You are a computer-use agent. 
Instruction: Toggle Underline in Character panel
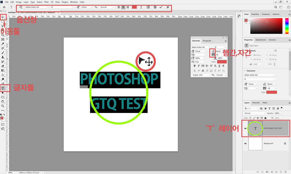[219, 66]
